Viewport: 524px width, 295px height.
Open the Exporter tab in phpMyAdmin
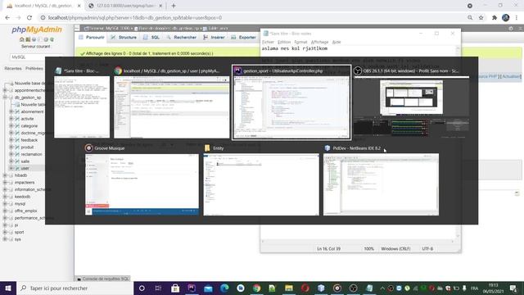243,38
